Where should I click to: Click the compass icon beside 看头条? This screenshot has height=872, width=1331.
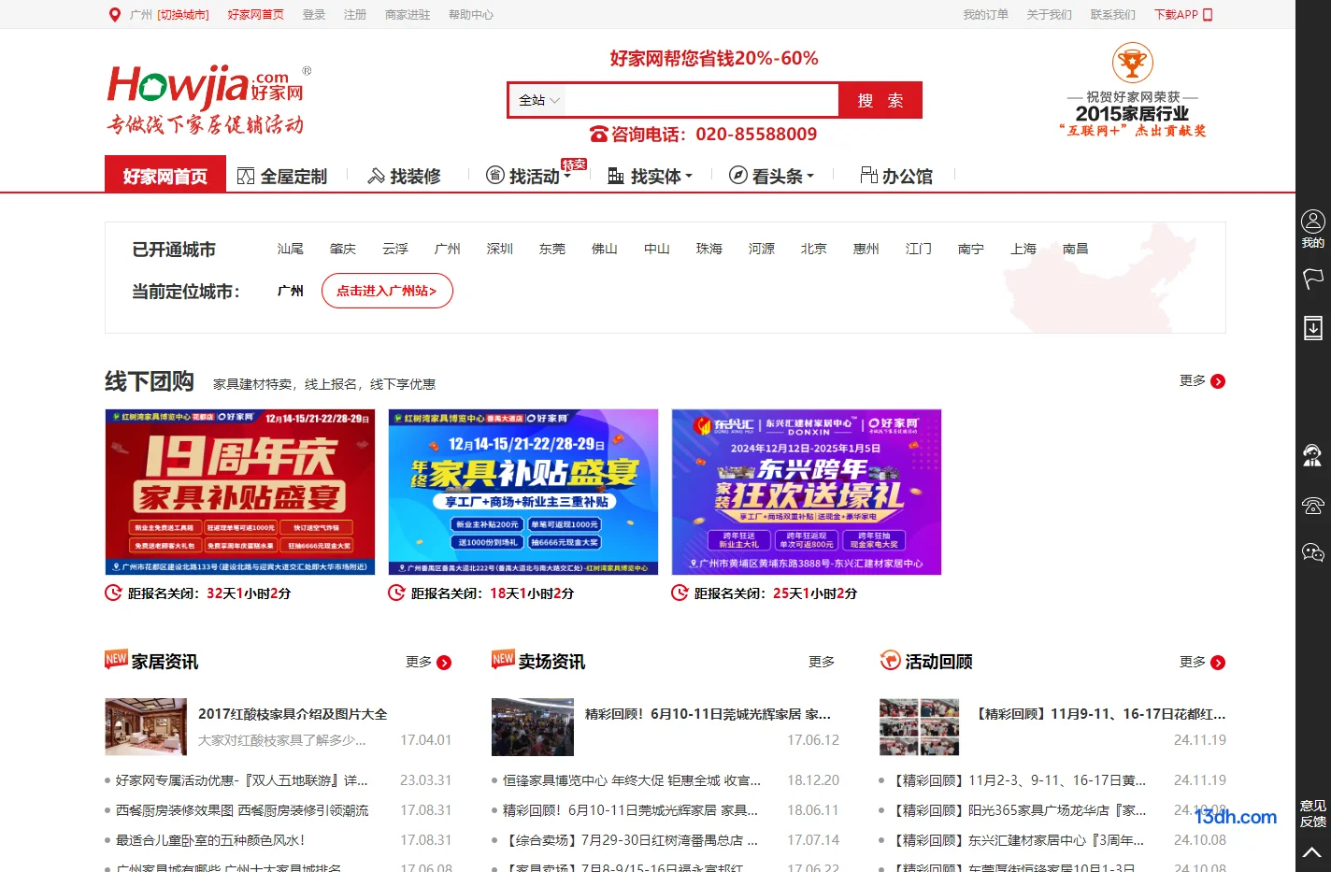737,175
